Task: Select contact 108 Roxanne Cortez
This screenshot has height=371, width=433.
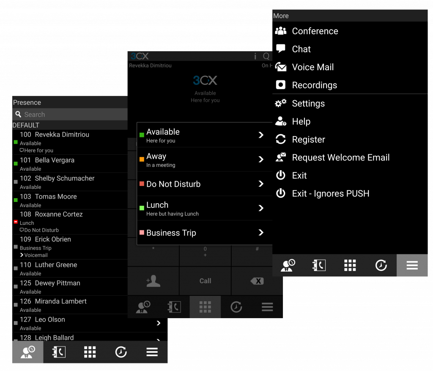Action: pos(70,222)
